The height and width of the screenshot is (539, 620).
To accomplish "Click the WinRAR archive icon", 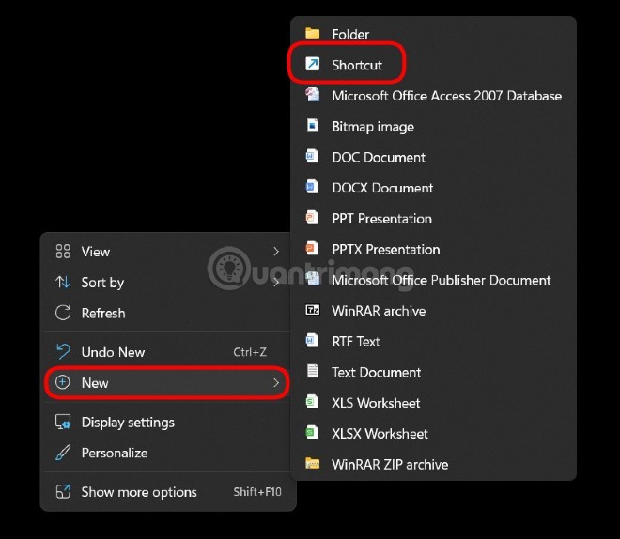I will (313, 311).
